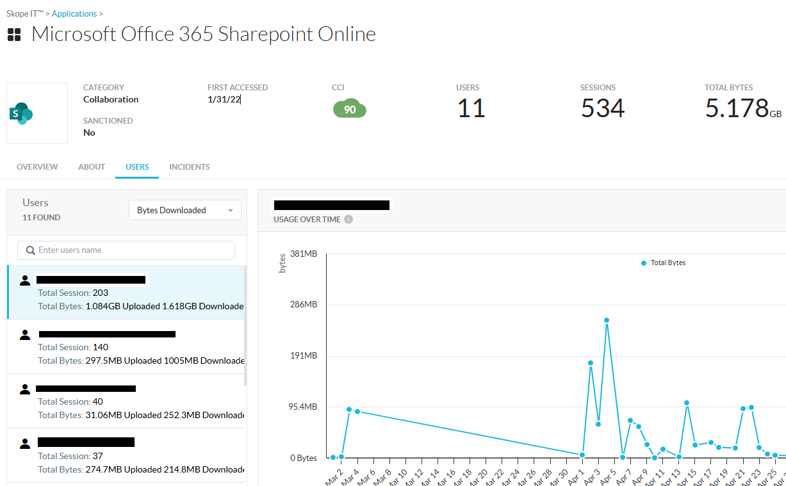This screenshot has height=486, width=786.
Task: Click the green CCI 90 cloud badge
Action: (350, 109)
